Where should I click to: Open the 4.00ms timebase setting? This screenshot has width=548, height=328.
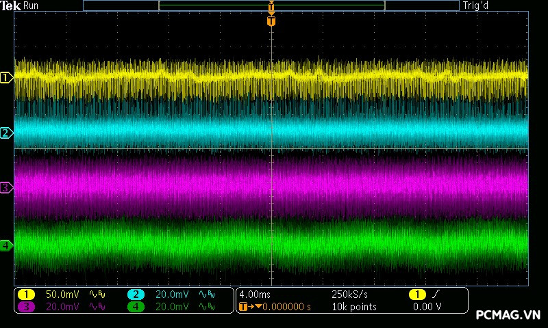256,295
